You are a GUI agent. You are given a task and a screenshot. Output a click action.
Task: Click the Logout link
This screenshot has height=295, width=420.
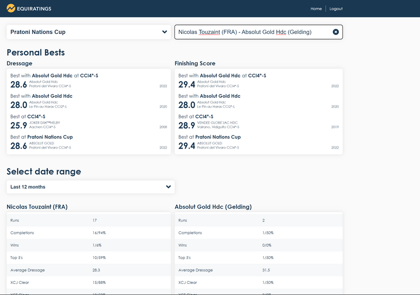336,9
